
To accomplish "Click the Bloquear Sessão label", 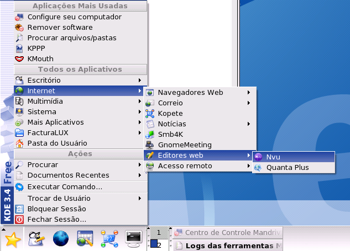I will point(57,209).
